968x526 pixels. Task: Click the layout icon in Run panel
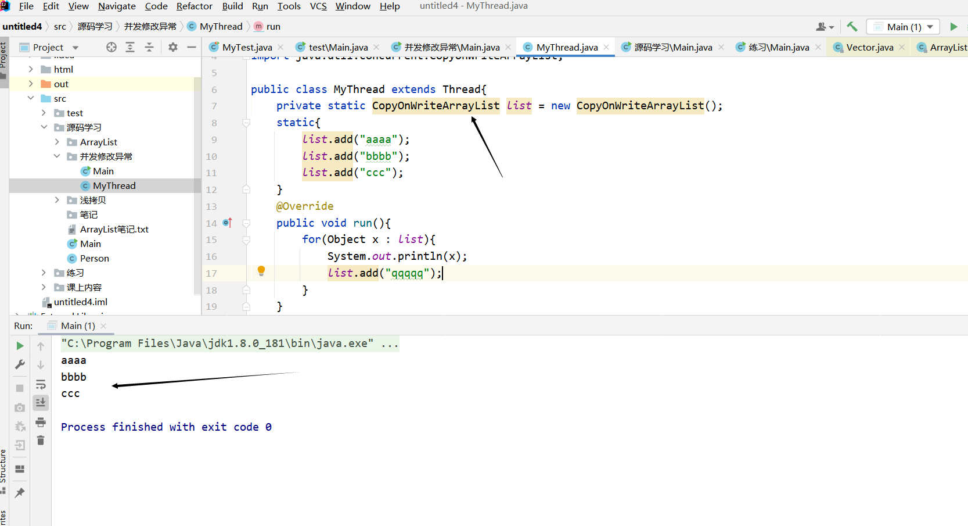point(20,469)
